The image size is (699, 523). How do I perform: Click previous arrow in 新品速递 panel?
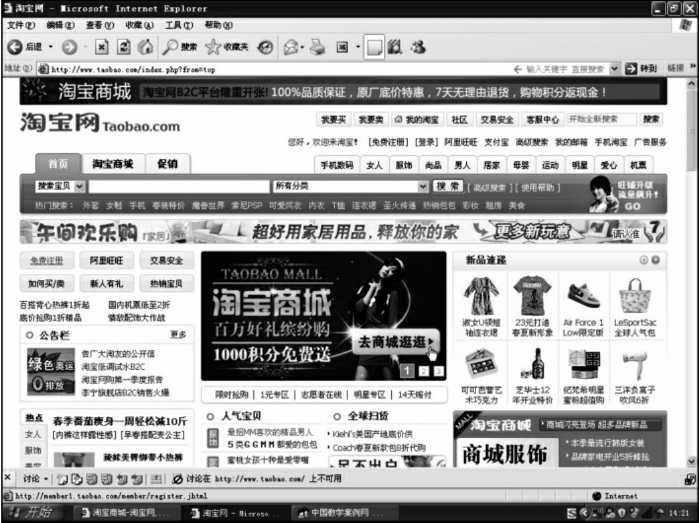tap(643, 260)
